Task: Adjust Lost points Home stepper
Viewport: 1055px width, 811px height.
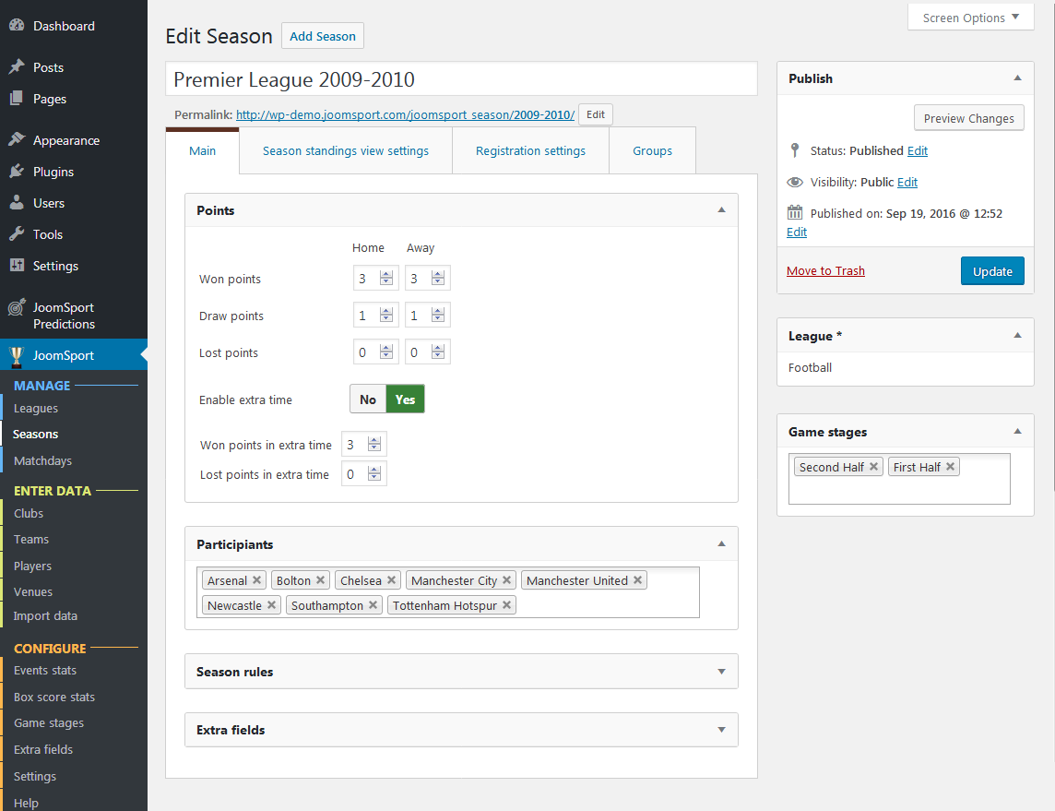Action: (386, 352)
